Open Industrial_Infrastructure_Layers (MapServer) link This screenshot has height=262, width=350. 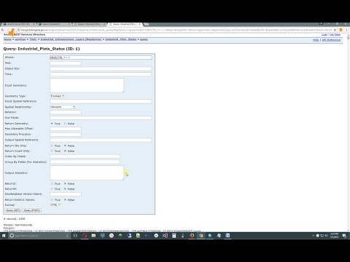coord(71,39)
